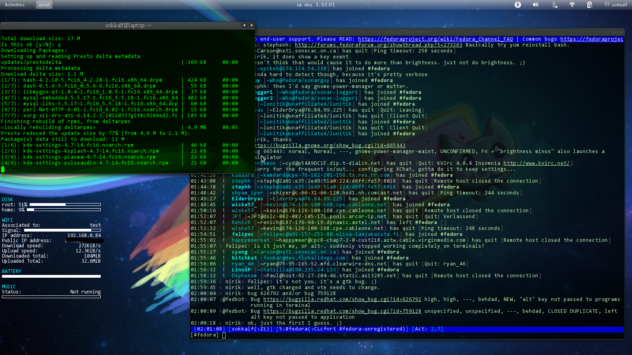This screenshot has width=632, height=355.
Task: Click the IP address value 192.168.0.84
Action: click(x=84, y=235)
